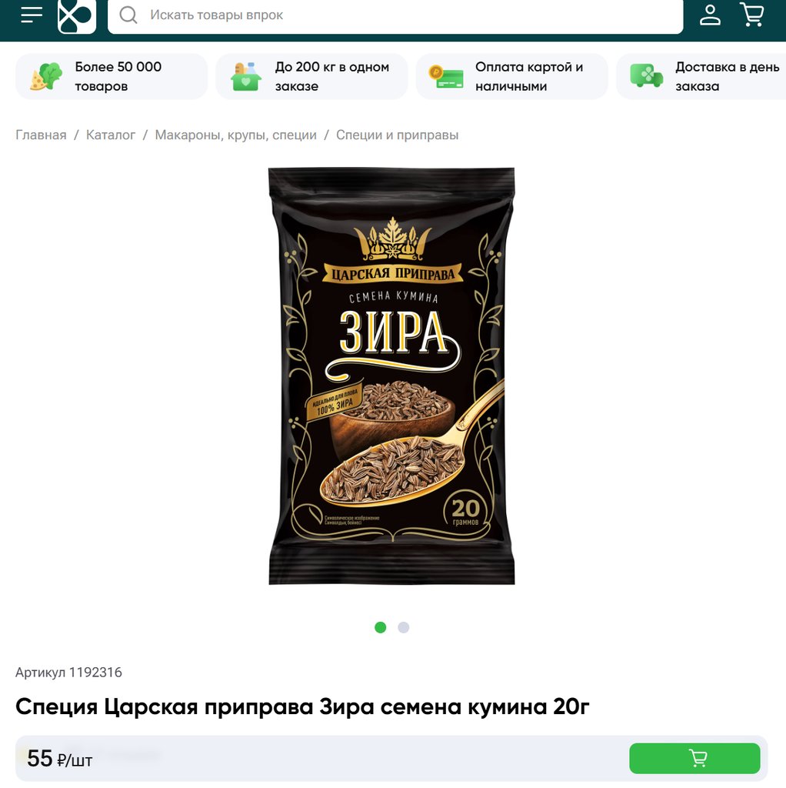Go to 'Главная' breadcrumb
The height and width of the screenshot is (788, 786).
(42, 135)
